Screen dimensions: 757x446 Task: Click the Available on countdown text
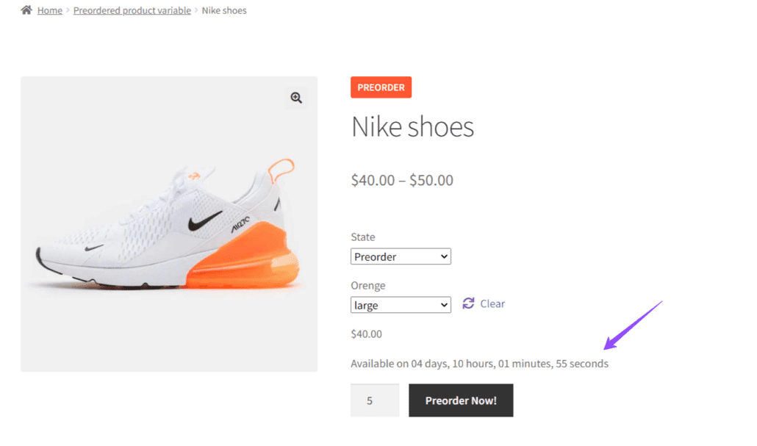479,364
